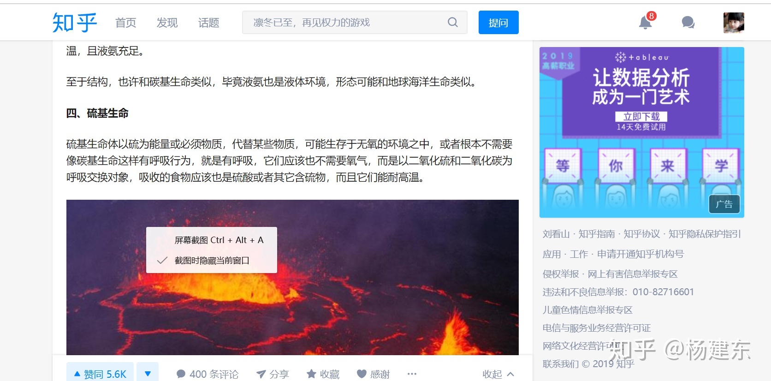Open private messages chat icon

[x=688, y=22]
